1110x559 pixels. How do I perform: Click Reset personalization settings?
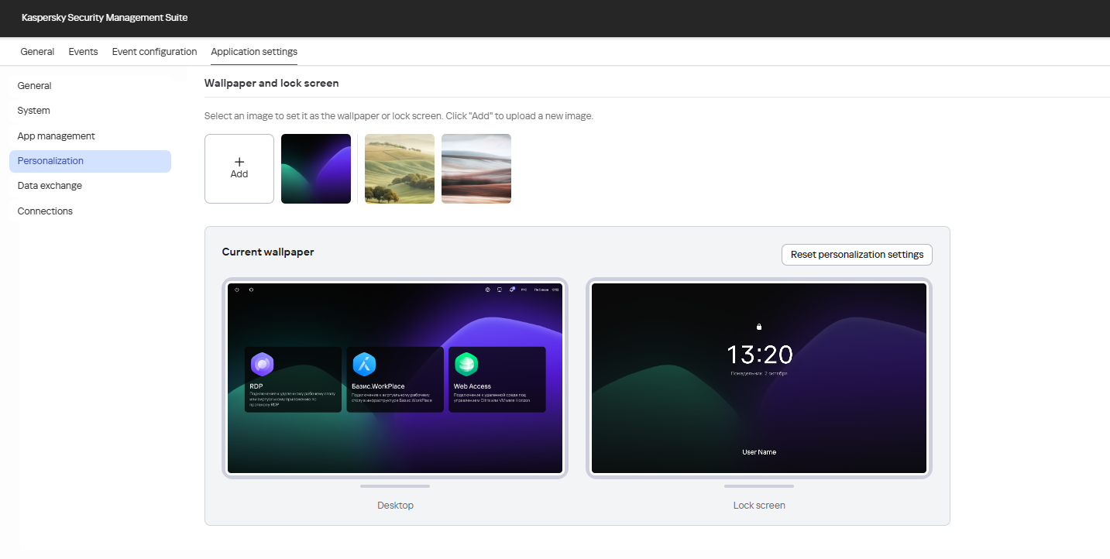tap(857, 254)
